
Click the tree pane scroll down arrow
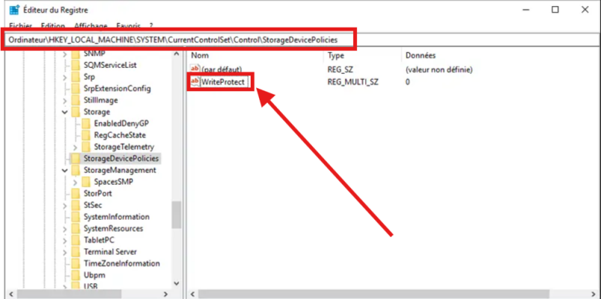click(x=177, y=284)
